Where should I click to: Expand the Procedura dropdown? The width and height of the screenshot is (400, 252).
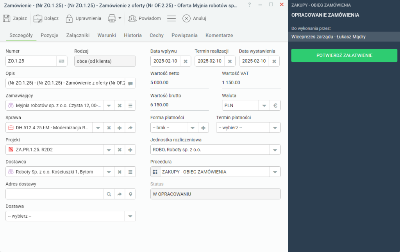(x=275, y=172)
